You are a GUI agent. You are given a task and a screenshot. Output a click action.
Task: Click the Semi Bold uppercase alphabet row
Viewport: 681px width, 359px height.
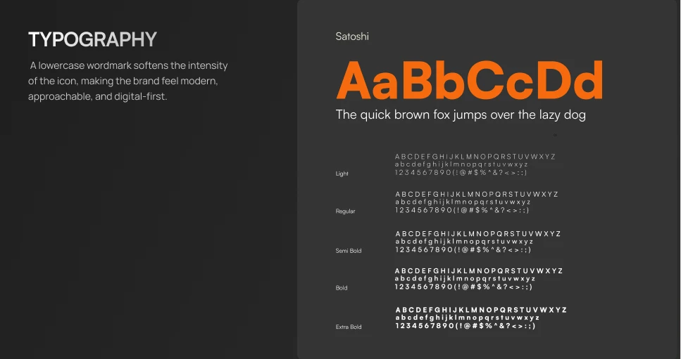tap(477, 234)
